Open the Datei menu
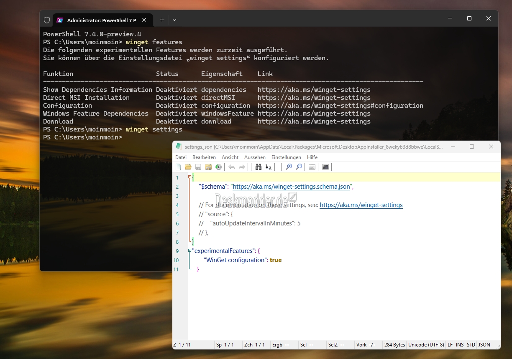Screen dimensions: 512x359 click(181, 157)
